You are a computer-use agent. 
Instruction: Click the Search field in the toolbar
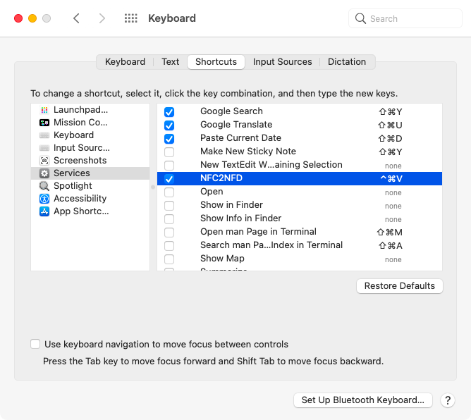[x=405, y=19]
